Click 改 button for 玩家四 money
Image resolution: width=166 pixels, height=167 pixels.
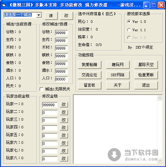tap(64, 128)
